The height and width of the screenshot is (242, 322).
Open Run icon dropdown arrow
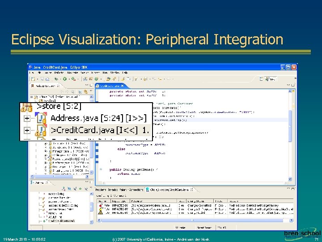[x=69, y=79]
